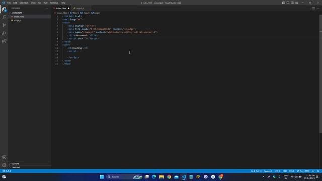322x181 pixels.
Task: Toggle primary side bar layout icon
Action: coord(283,3)
